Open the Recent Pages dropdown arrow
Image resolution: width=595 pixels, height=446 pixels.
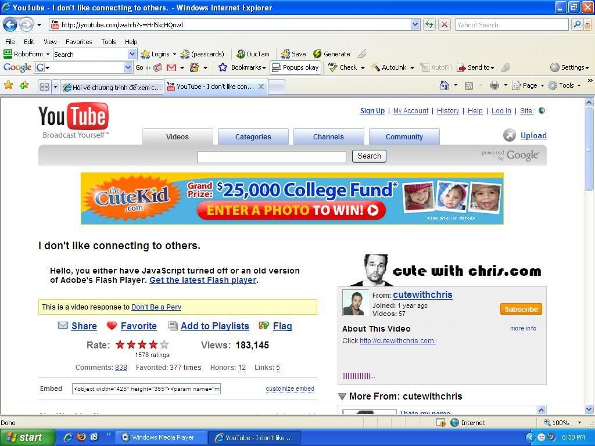tap(39, 25)
